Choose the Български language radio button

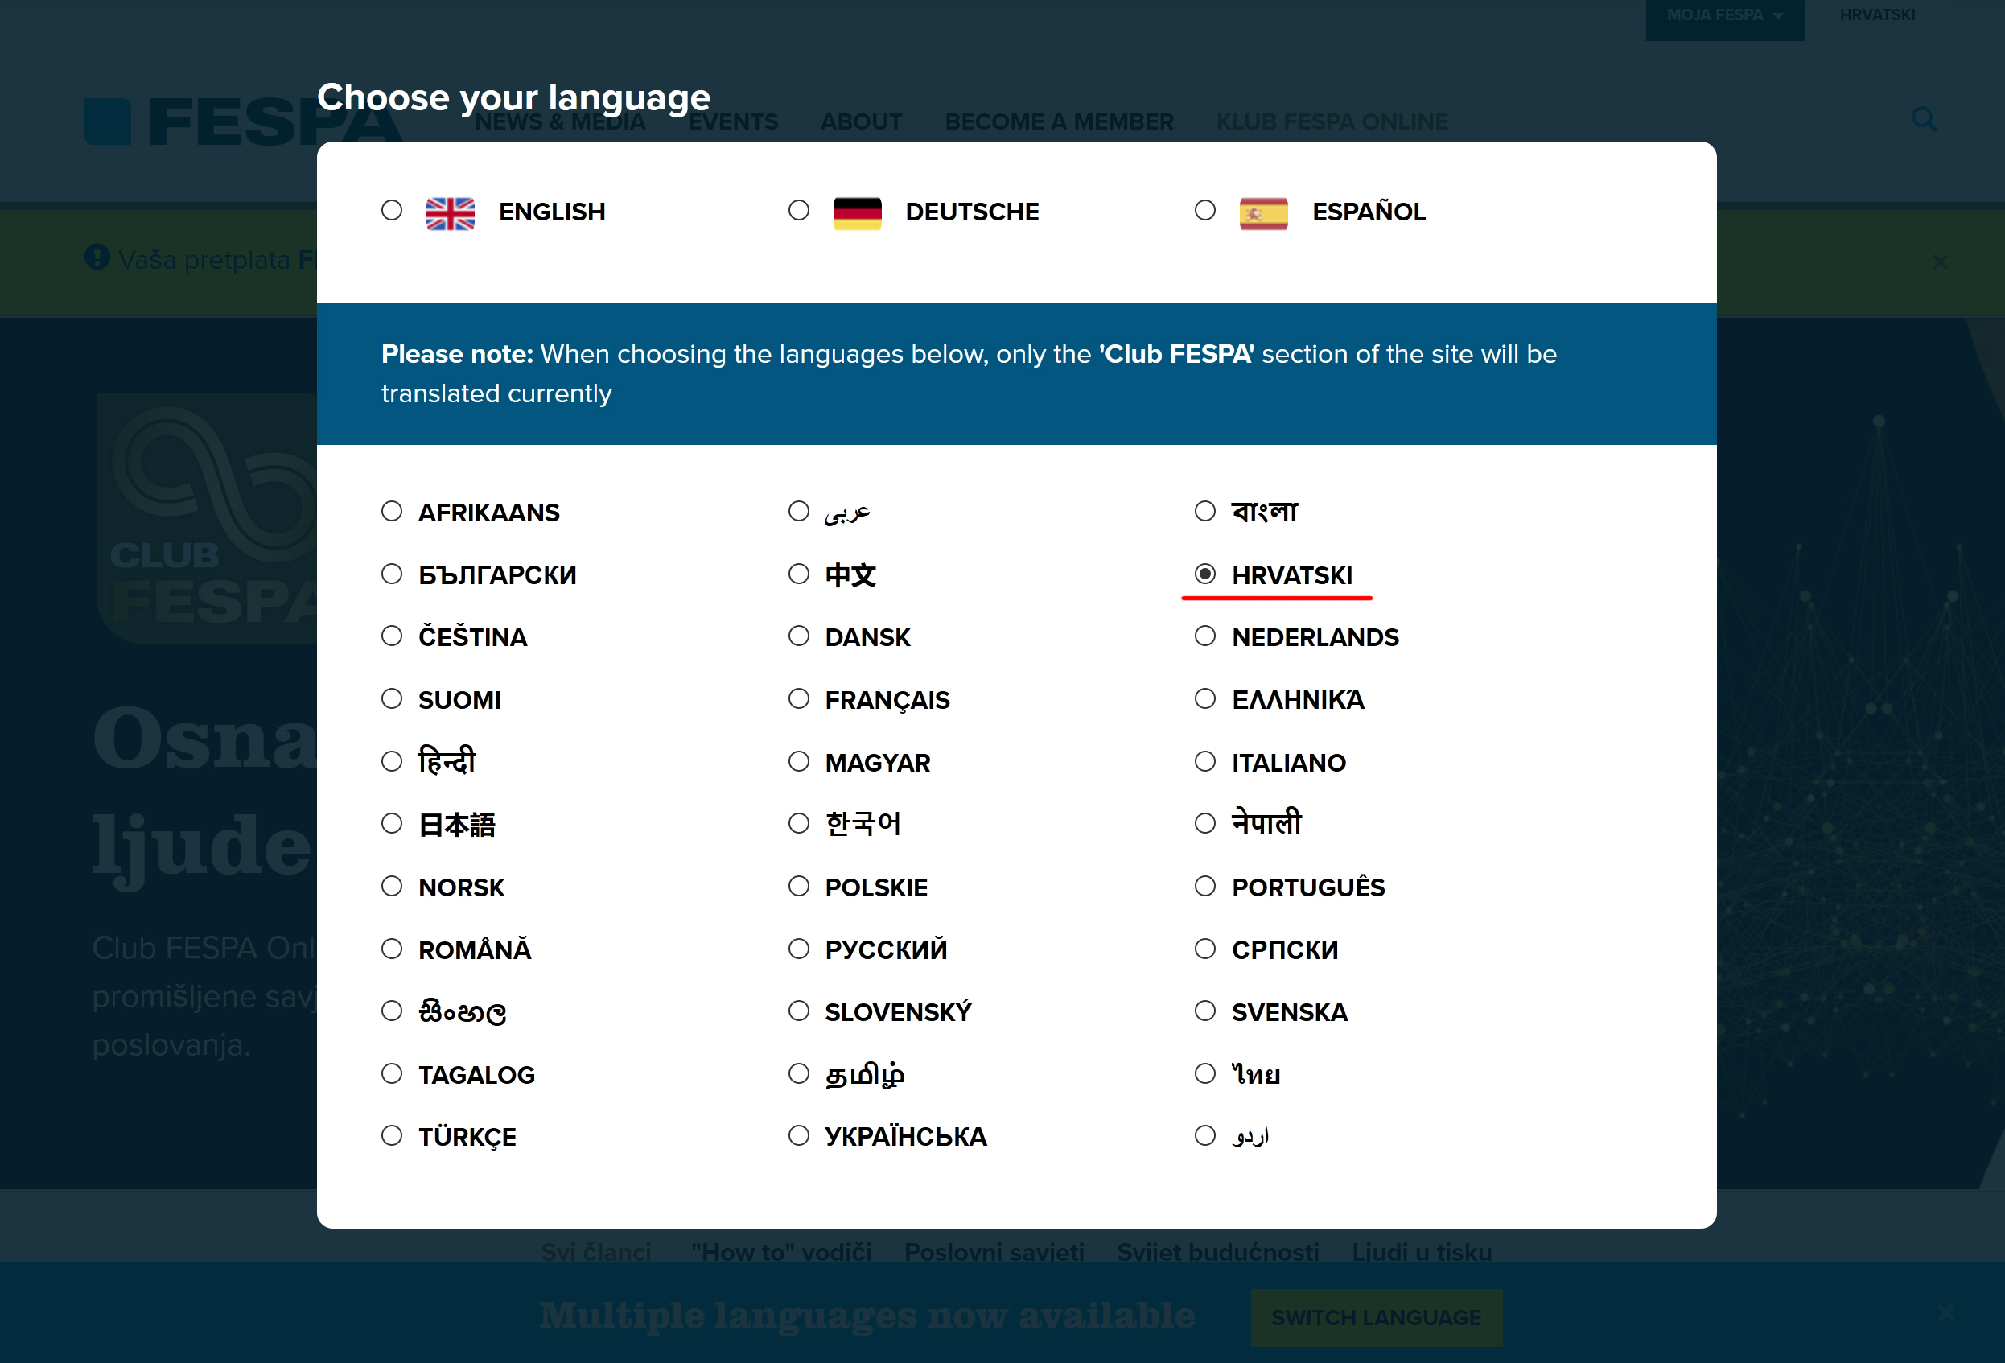[x=392, y=574]
